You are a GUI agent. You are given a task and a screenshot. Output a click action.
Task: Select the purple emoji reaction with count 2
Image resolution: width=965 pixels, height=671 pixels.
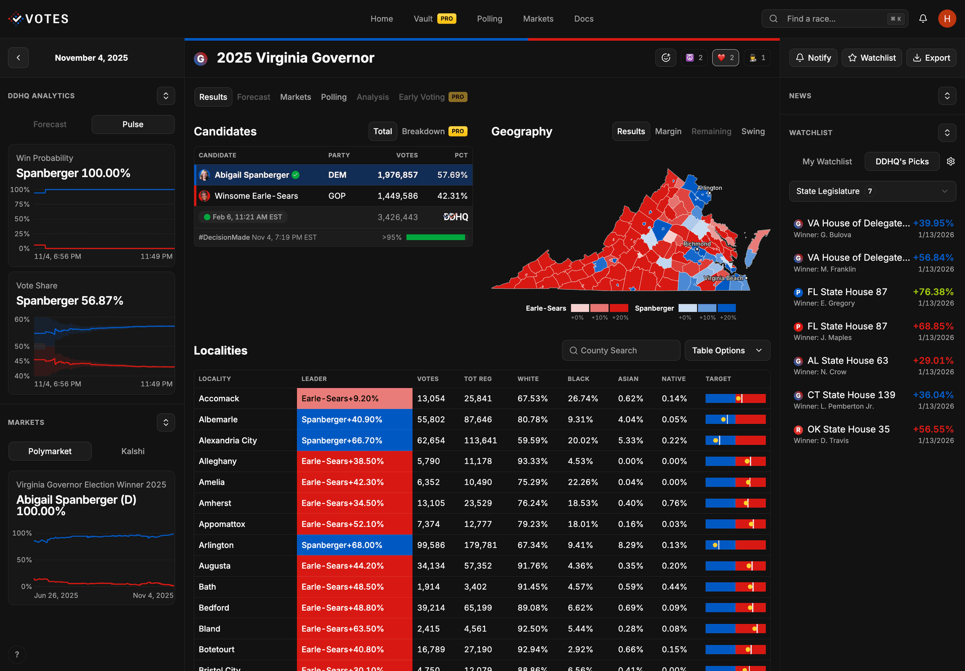pos(695,58)
